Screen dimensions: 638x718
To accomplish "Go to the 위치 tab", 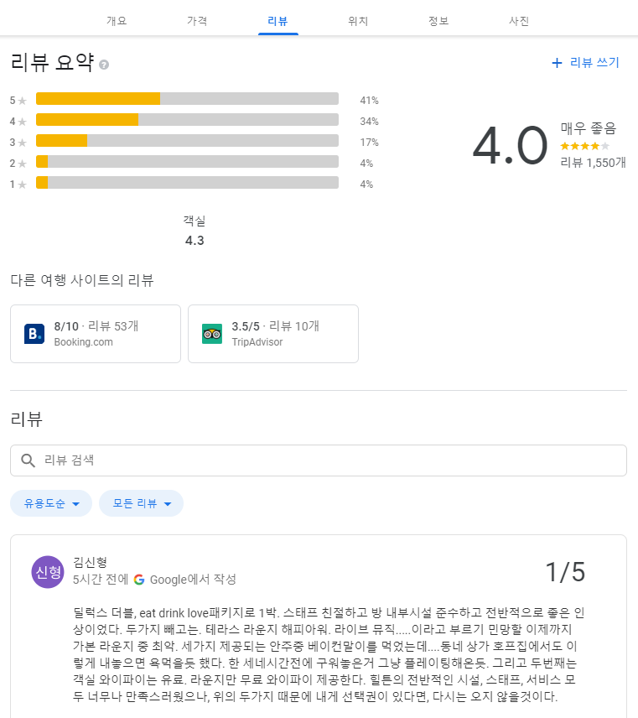I will point(358,21).
